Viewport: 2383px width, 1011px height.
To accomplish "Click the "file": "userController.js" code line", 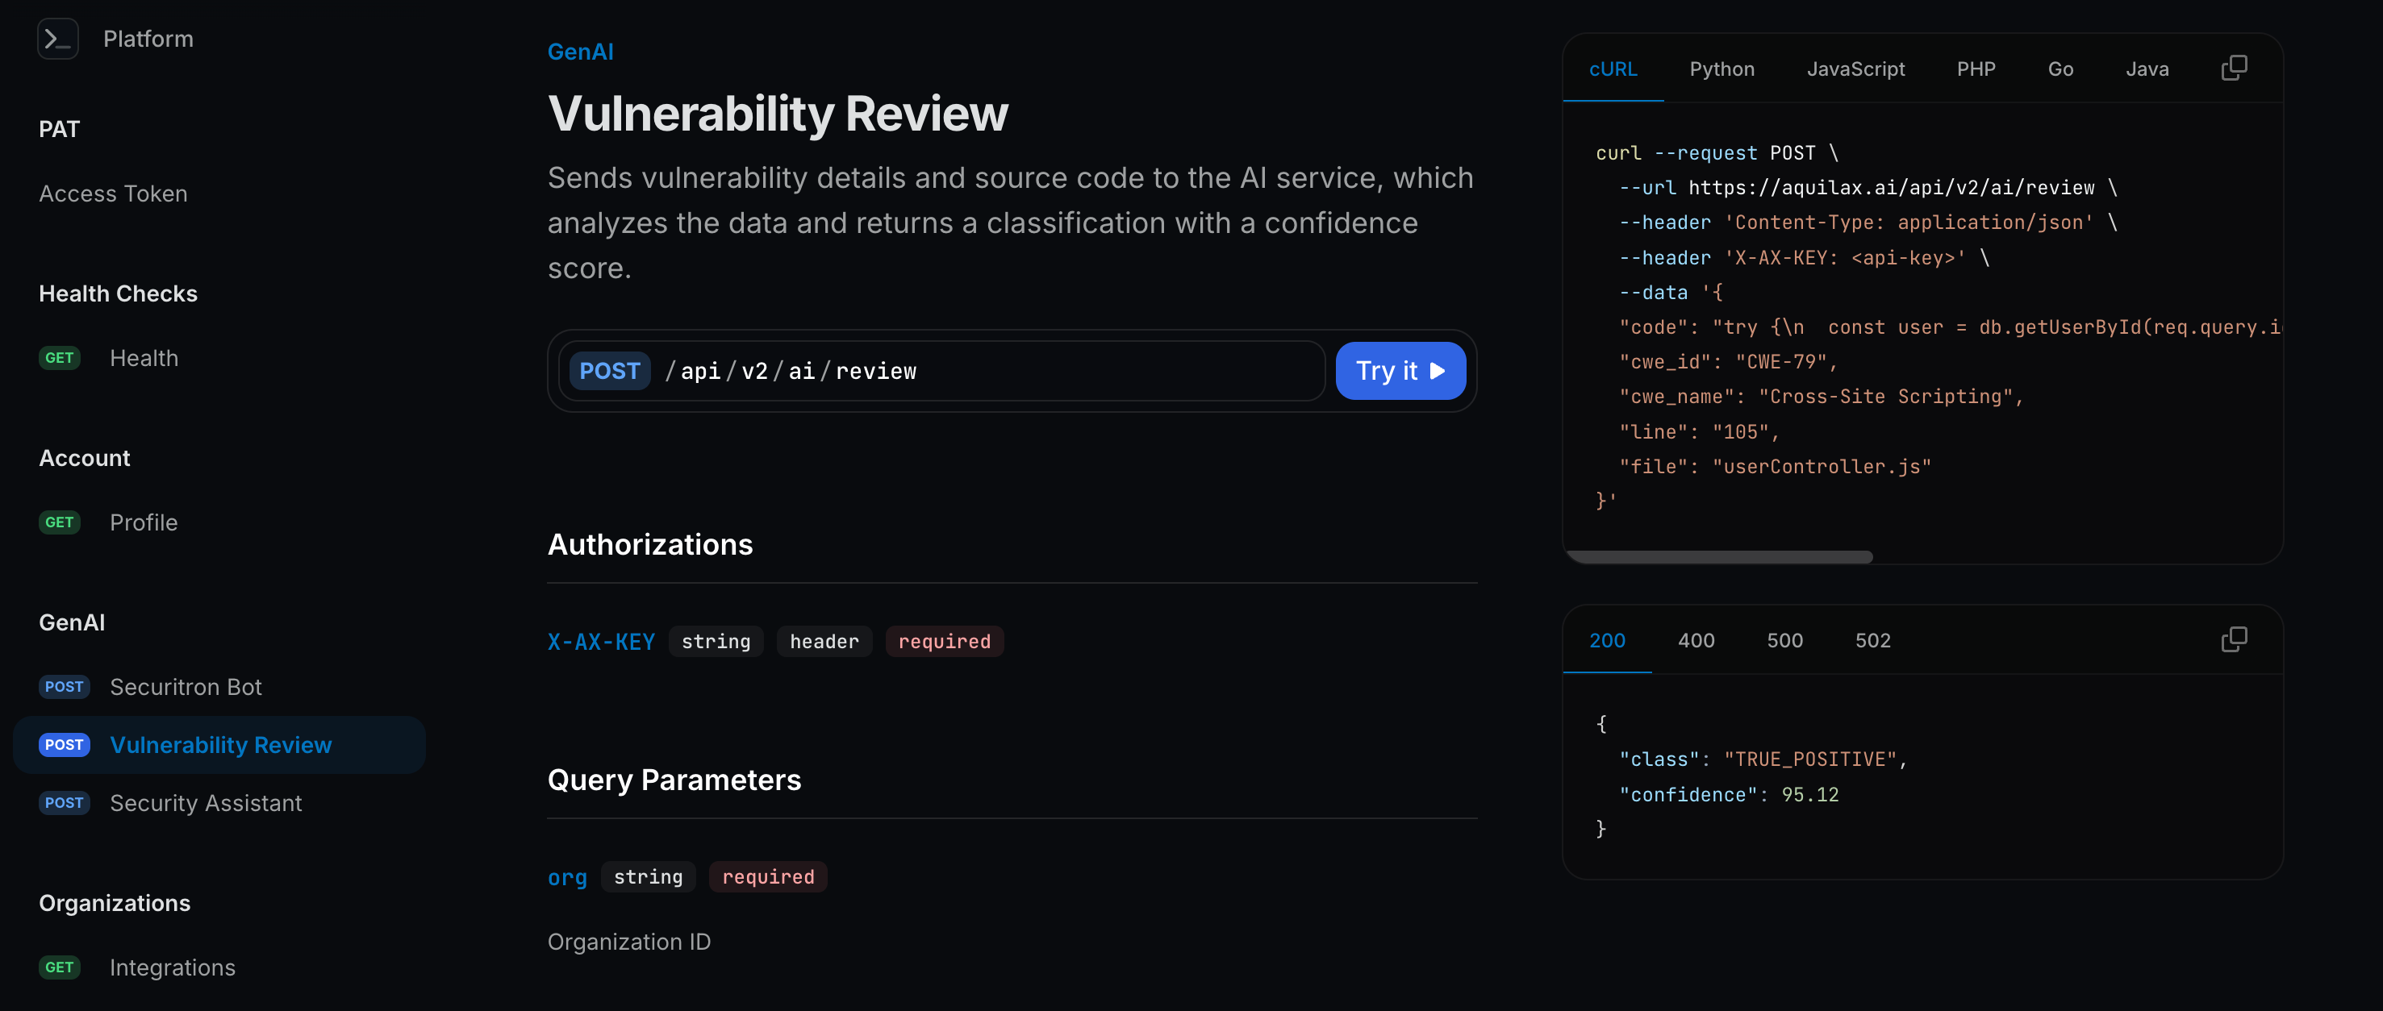I will 1776,467.
